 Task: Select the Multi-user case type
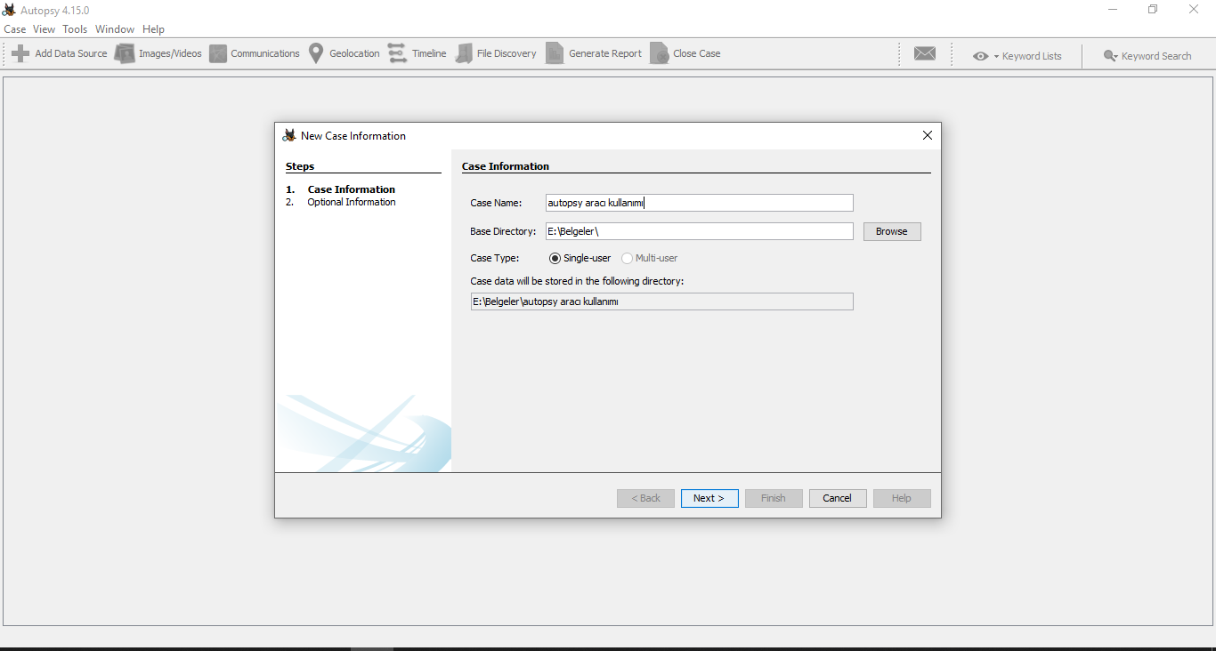[x=650, y=258]
